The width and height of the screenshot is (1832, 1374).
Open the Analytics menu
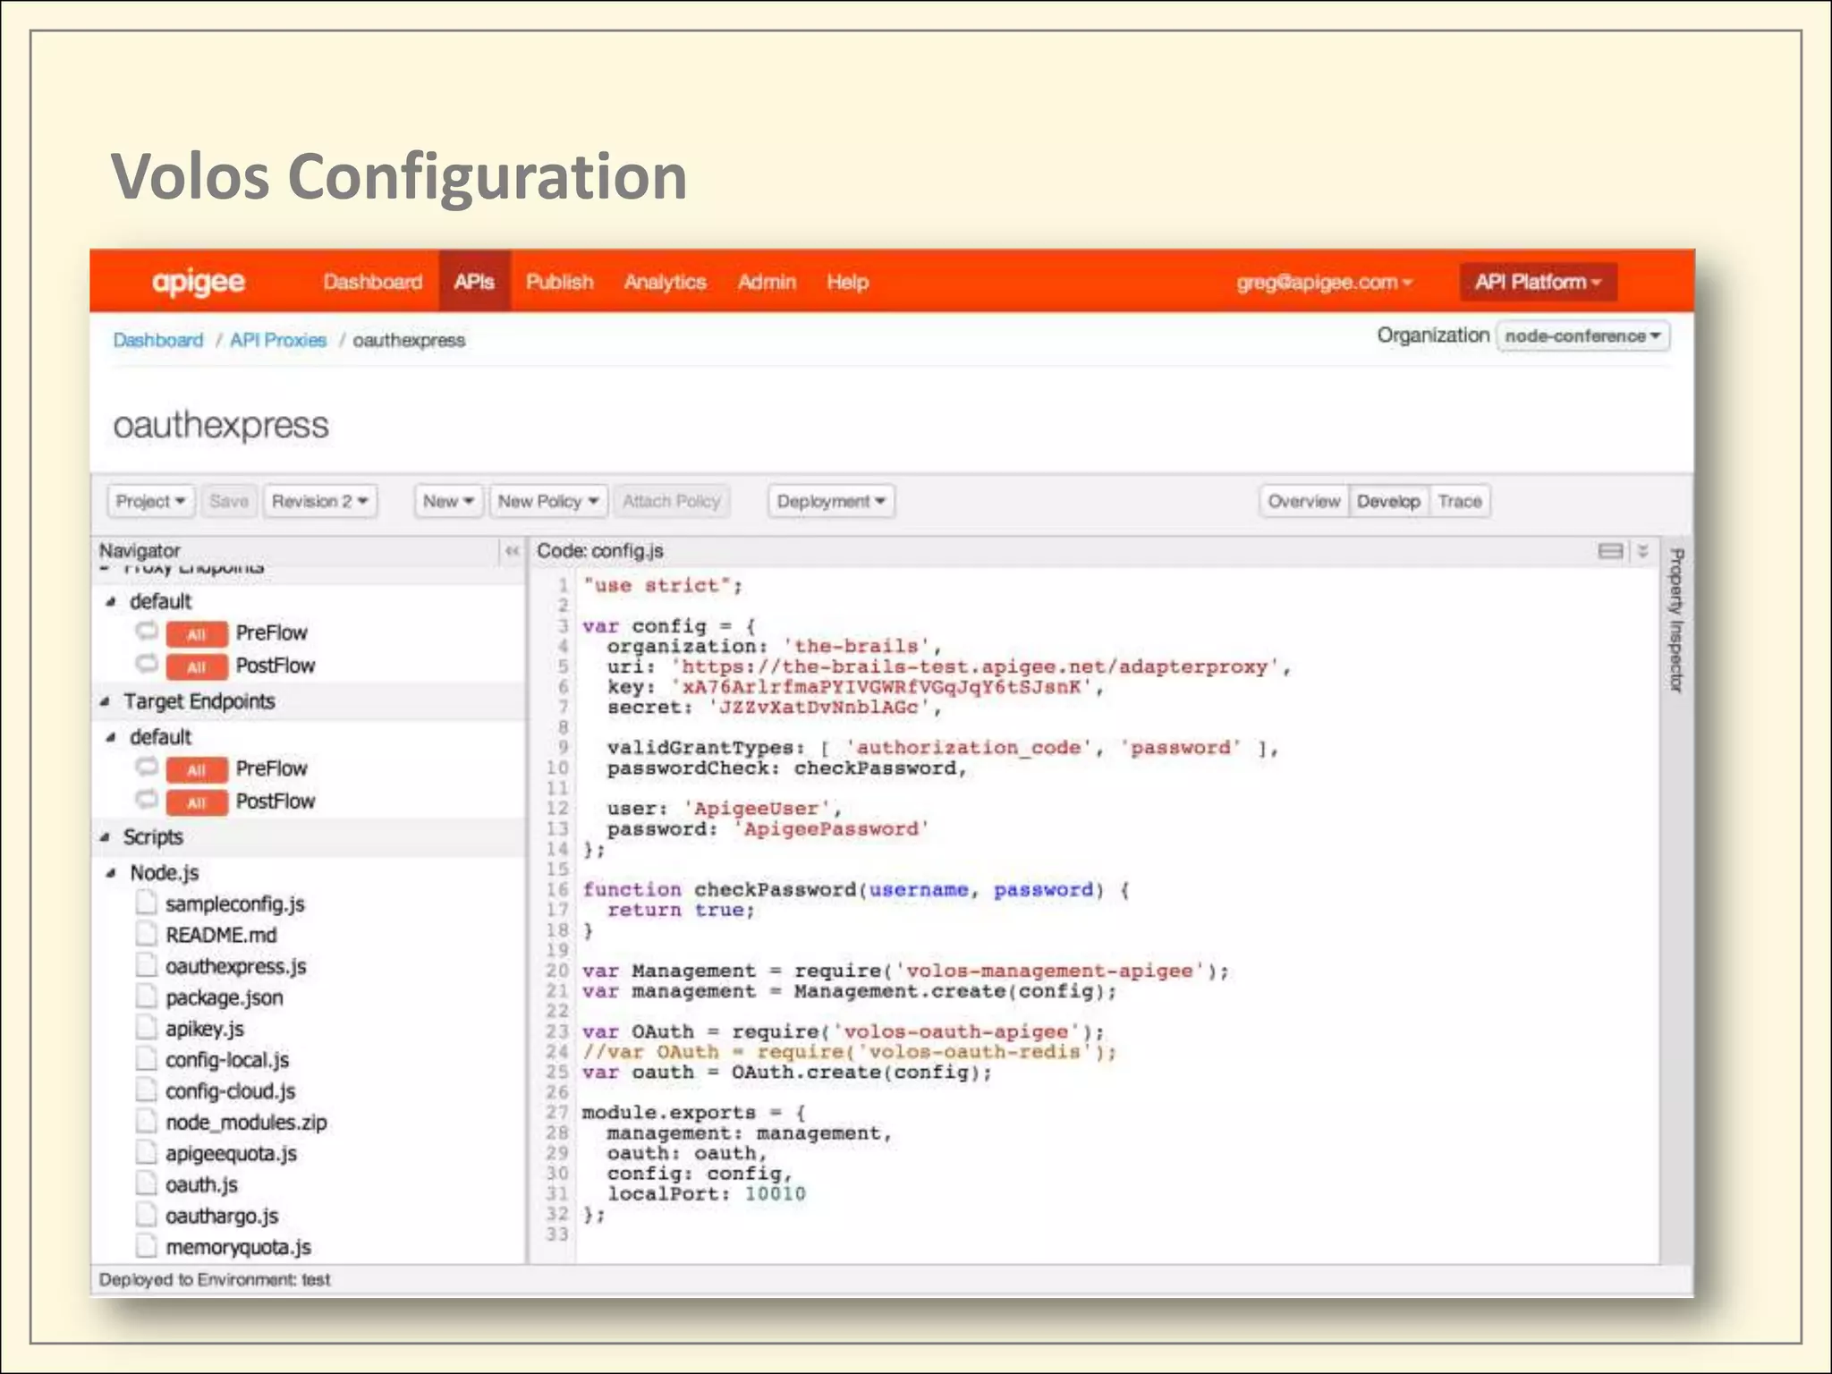coord(666,282)
